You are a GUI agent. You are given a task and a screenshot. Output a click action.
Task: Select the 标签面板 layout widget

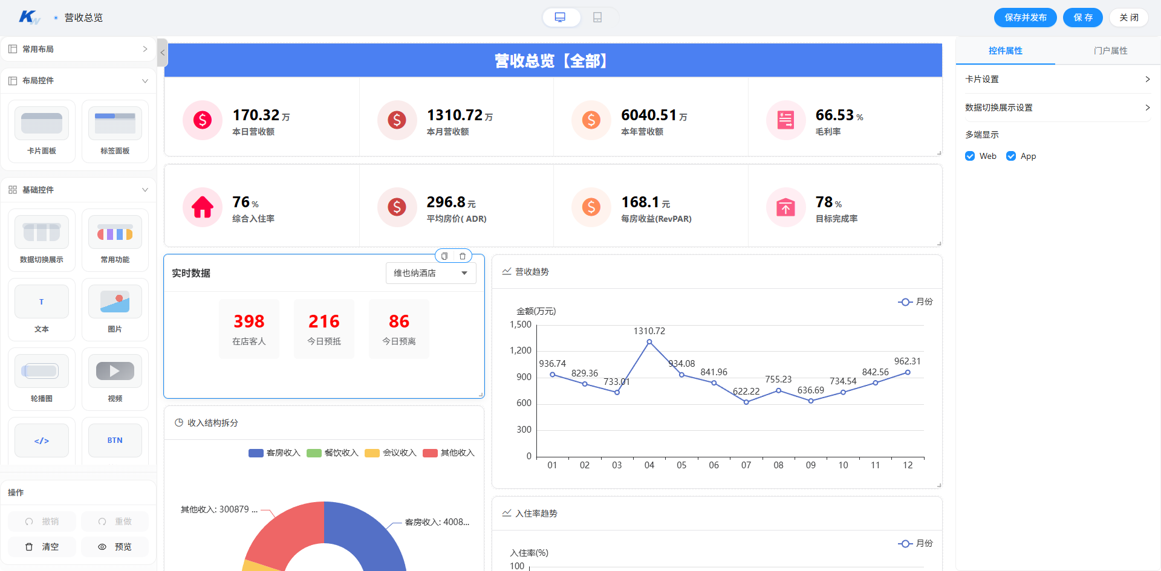[115, 132]
